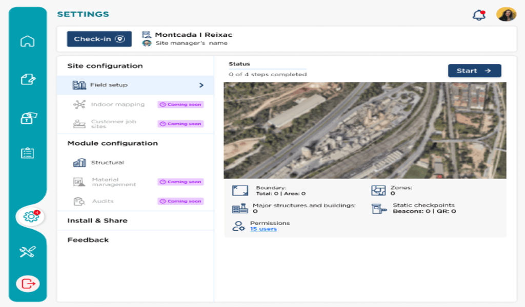Open the tools wrench sidebar icon
Viewport: 525px width, 307px height.
tap(28, 251)
